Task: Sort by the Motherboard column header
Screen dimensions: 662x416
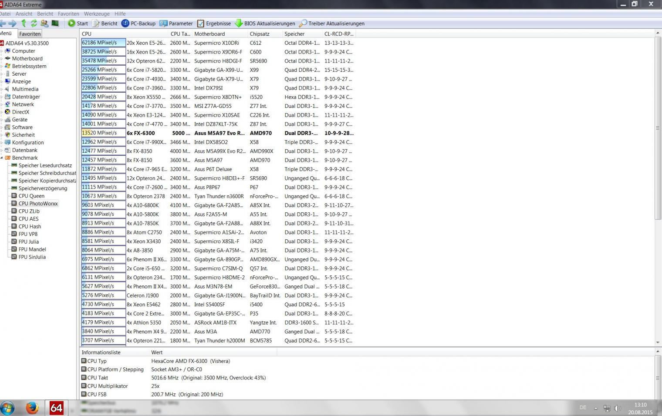Action: coord(220,34)
